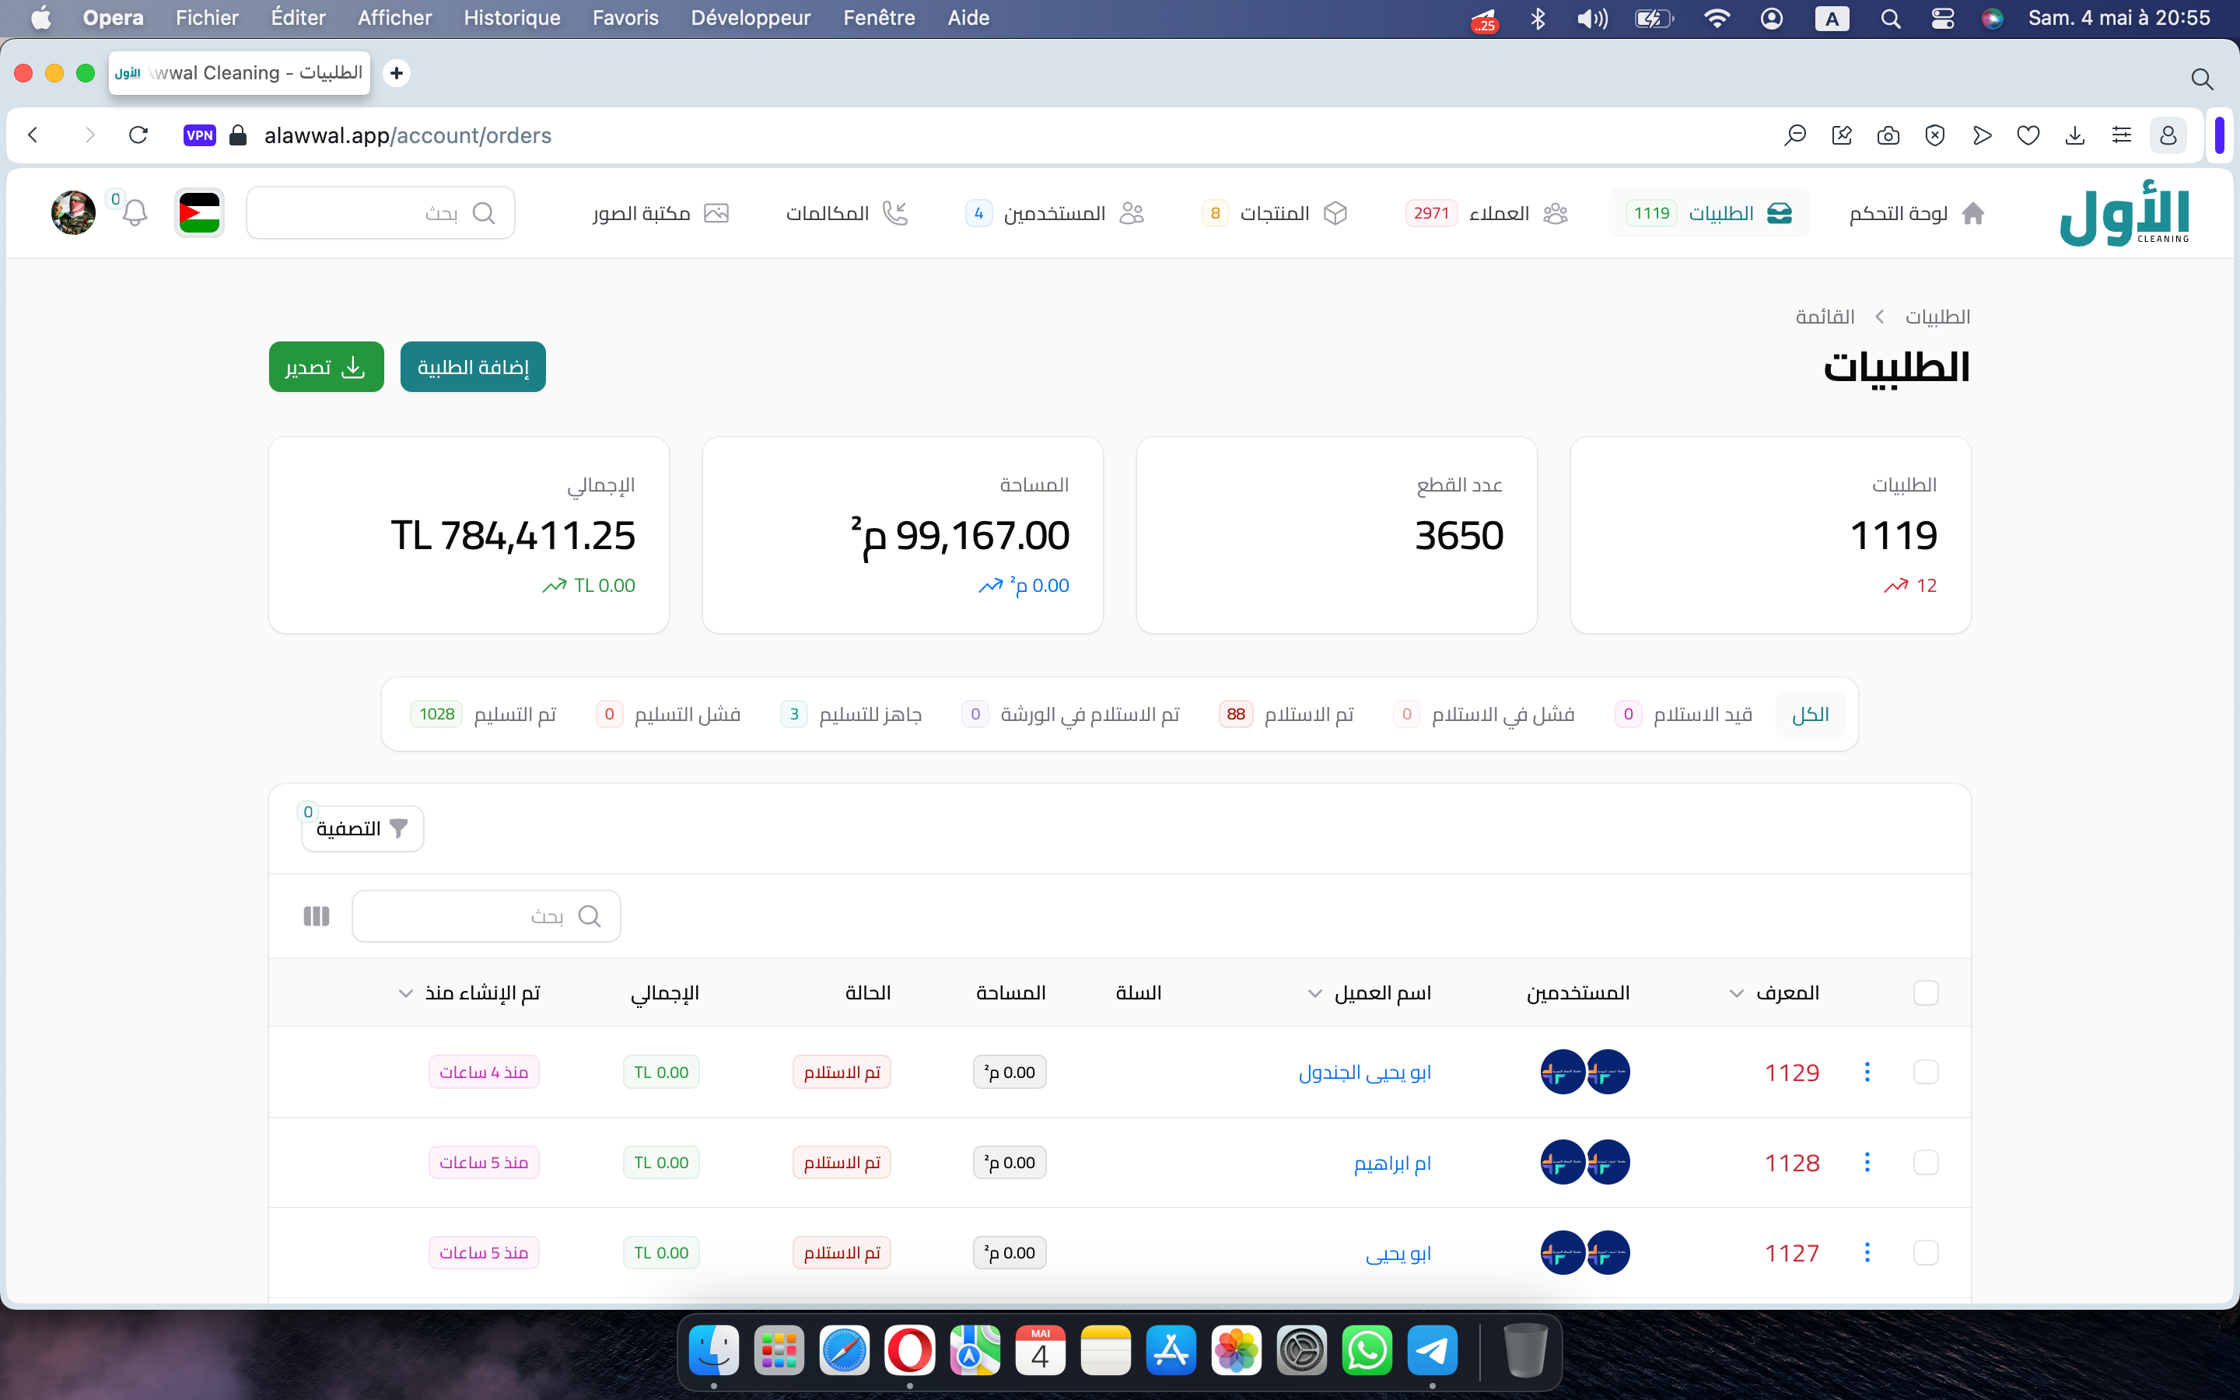Click the column layout icon beside table search
2240x1400 pixels.
coord(317,915)
